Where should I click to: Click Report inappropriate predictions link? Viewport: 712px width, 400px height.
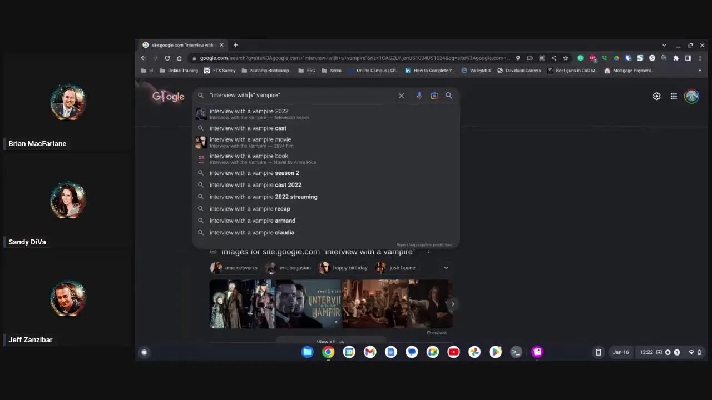tap(424, 245)
